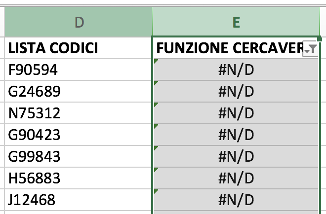This screenshot has width=326, height=214.
Task: Open the filter dropdown in FUNZIONE CERCAVERT header
Action: 310,49
